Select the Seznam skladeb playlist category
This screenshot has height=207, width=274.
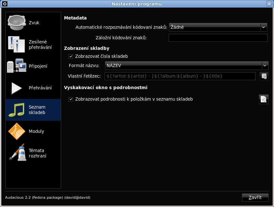click(x=33, y=110)
